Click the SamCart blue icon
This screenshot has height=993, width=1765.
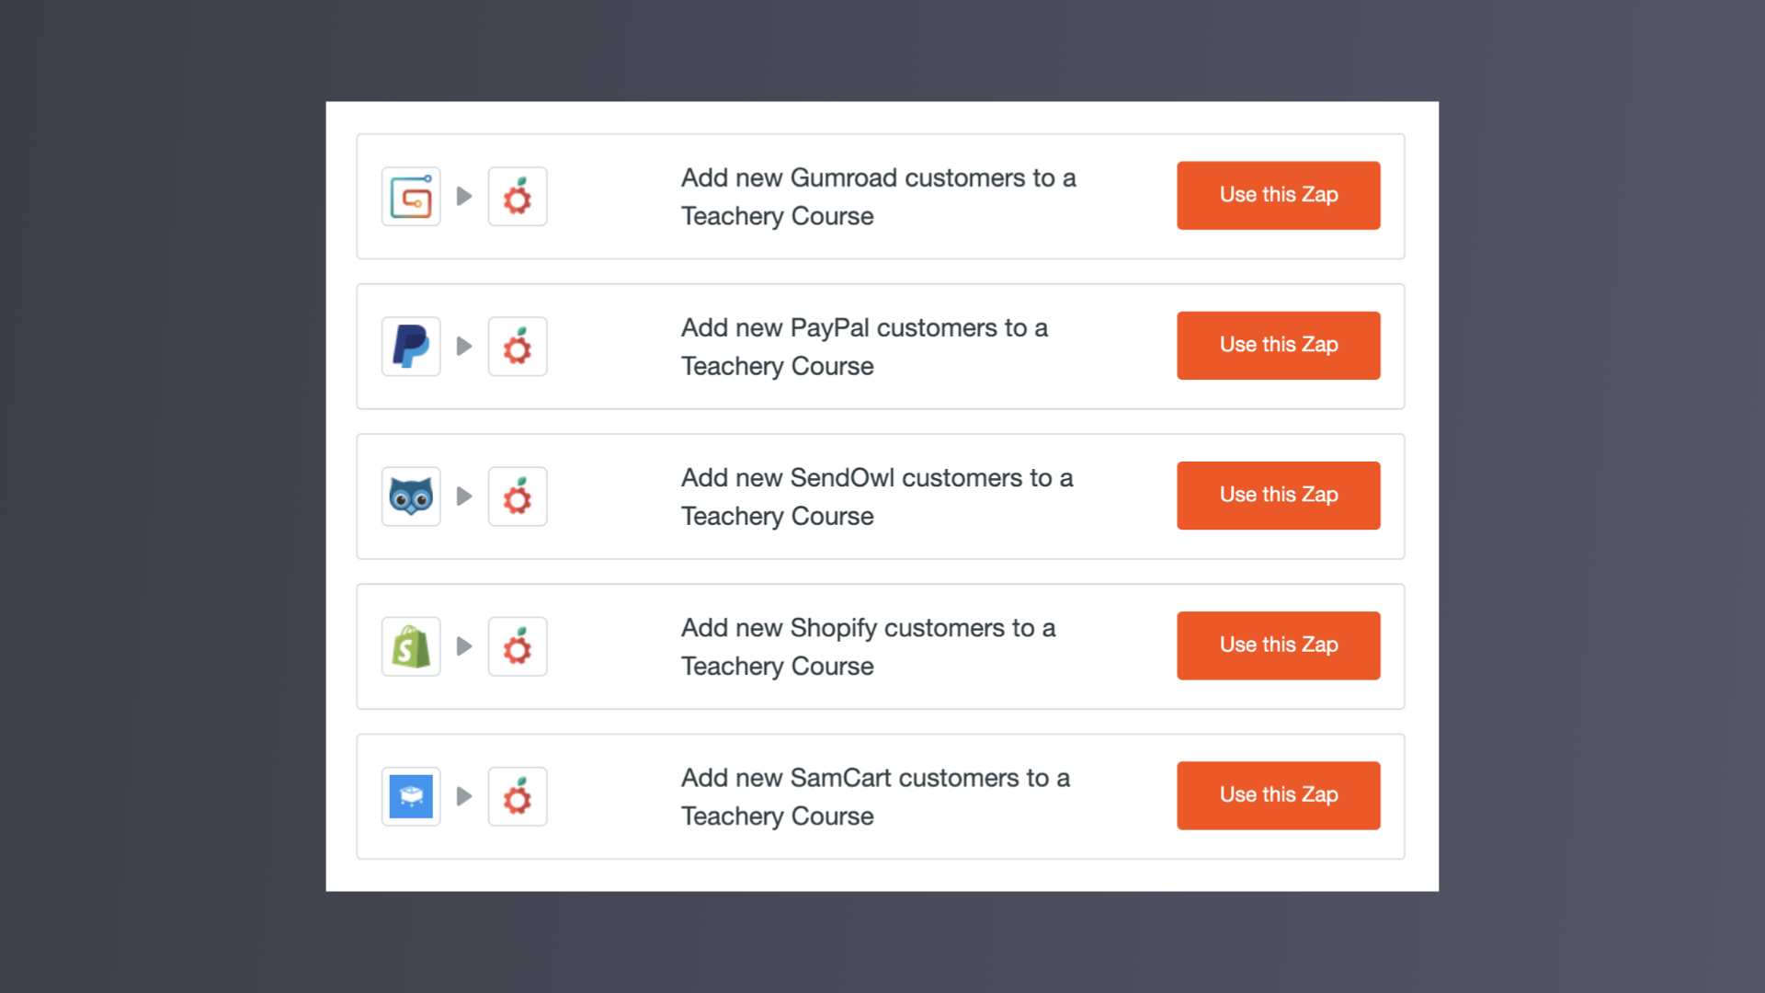(x=411, y=796)
